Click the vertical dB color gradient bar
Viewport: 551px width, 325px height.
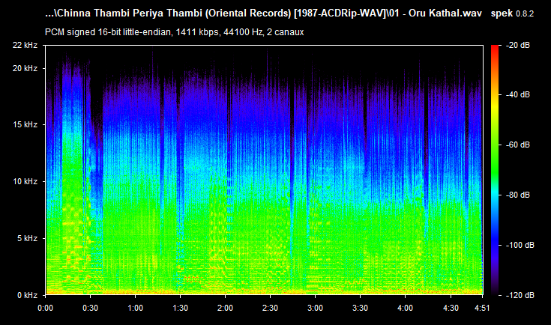tap(495, 170)
